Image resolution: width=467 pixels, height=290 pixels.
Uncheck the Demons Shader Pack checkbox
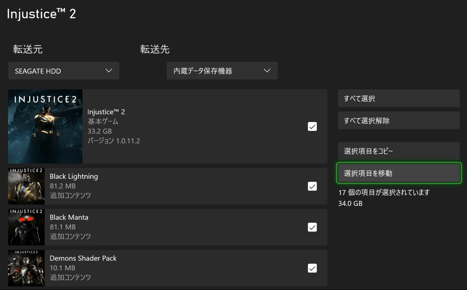pyautogui.click(x=312, y=268)
